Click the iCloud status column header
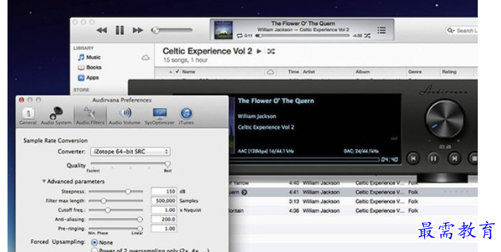Viewport: 501px width, 252px height. click(270, 72)
